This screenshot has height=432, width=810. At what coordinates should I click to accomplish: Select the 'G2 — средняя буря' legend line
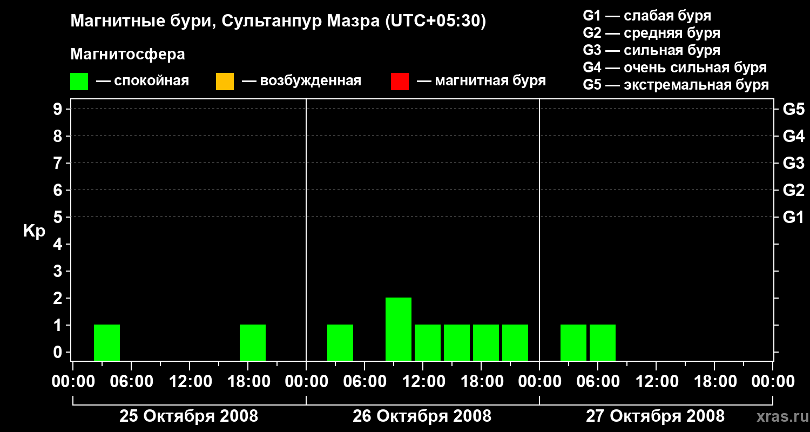pyautogui.click(x=651, y=33)
